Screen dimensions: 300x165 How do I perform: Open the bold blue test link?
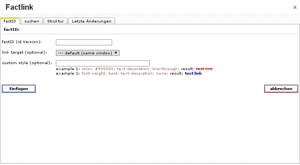pyautogui.click(x=193, y=73)
